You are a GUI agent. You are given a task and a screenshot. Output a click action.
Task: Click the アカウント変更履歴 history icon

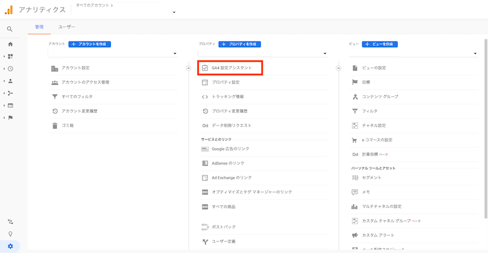coord(55,111)
